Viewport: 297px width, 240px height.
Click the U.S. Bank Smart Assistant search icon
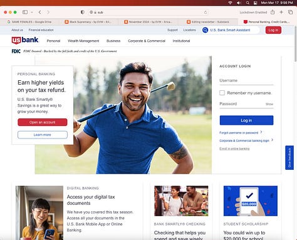[x=206, y=30]
